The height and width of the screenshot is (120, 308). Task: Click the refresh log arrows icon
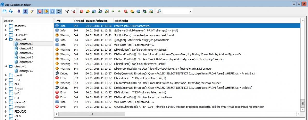[11, 11]
